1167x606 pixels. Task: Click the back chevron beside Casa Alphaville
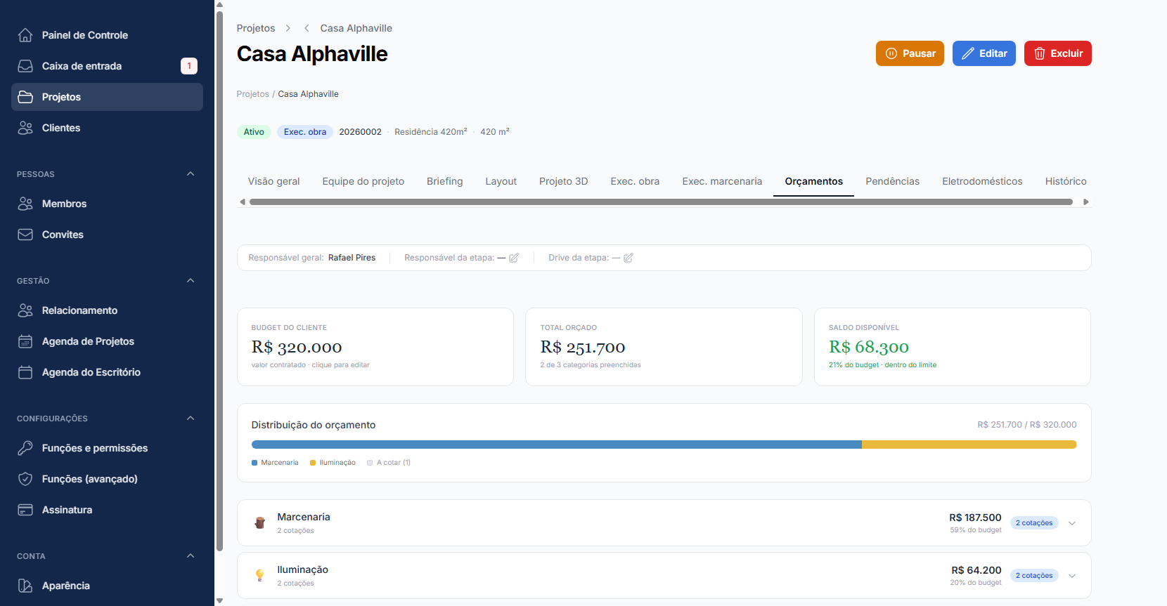(307, 28)
